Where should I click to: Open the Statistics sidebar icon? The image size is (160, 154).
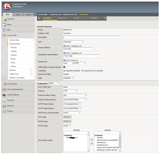[4, 19]
